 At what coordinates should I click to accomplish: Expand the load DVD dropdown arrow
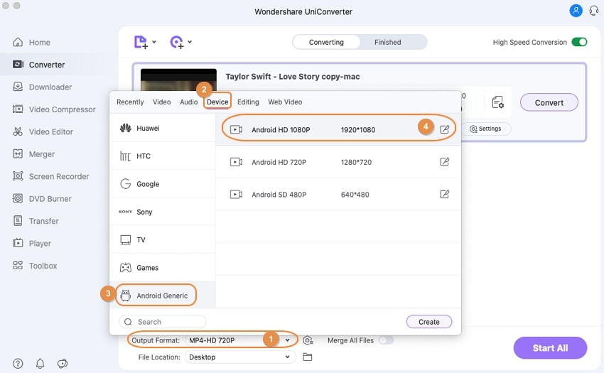(190, 42)
